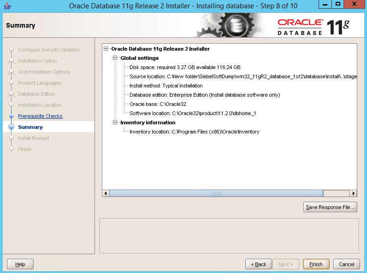Collapse the Oracle Database 11g Release 2 Installer node
367x273 pixels.
pos(106,49)
